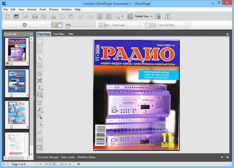Click the red Stop button in workflow toolbar
The height and width of the screenshot is (168, 234).
coord(25,25)
